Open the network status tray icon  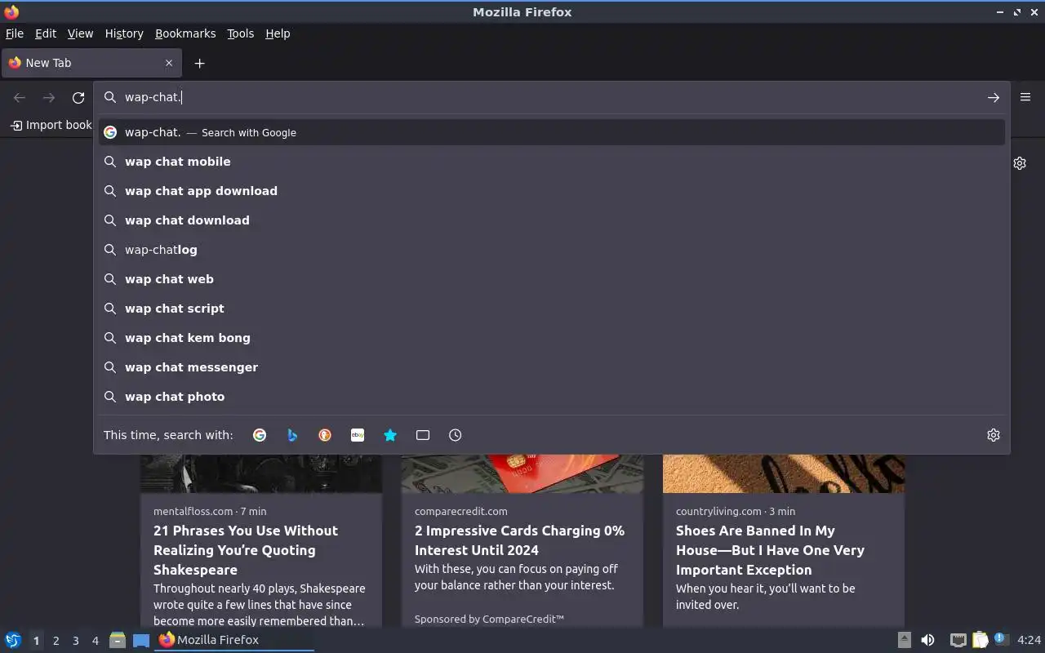[x=958, y=640]
